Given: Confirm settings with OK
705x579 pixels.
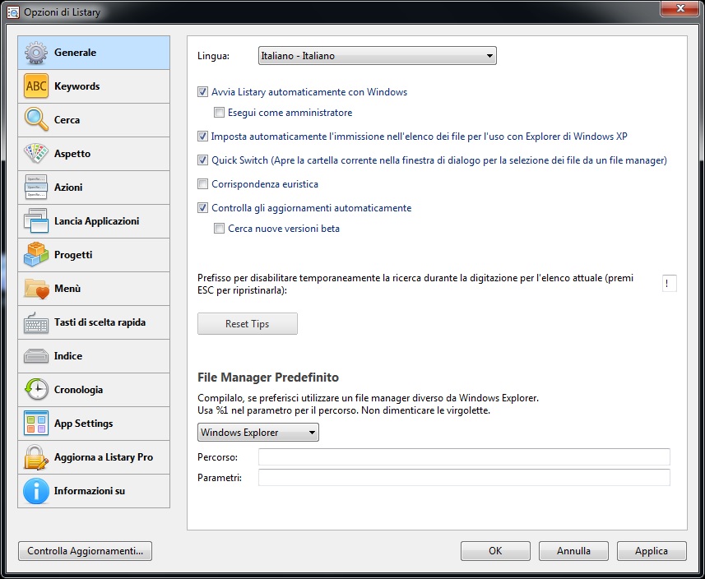Looking at the screenshot, I should pyautogui.click(x=495, y=551).
